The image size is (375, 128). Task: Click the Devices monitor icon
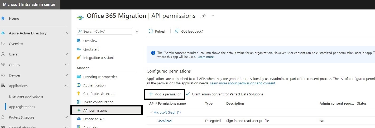[3, 75]
